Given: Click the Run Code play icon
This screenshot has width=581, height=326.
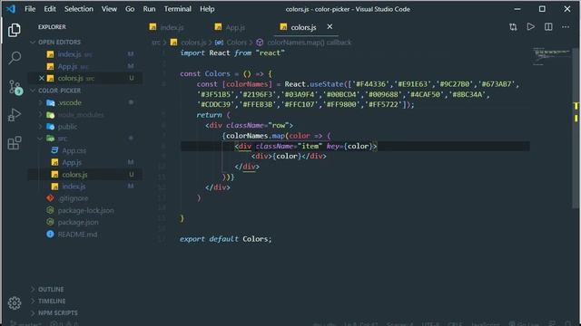Looking at the screenshot, I should 530,27.
